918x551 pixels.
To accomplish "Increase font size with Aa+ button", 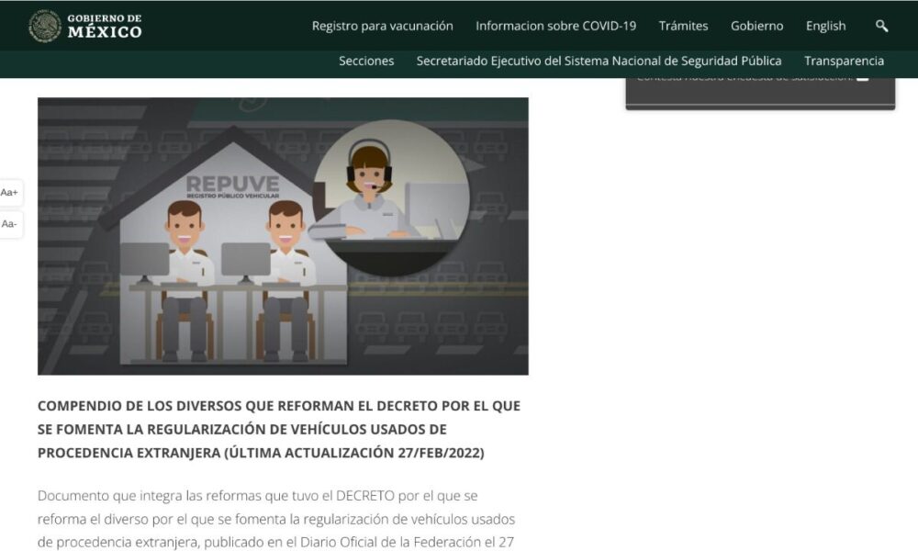I will point(10,193).
